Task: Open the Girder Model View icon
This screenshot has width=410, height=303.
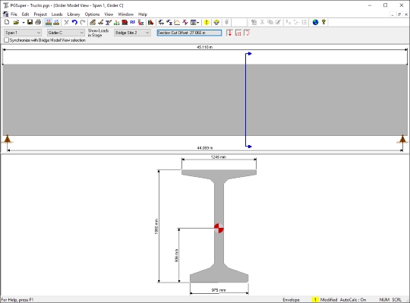Action: (169, 22)
